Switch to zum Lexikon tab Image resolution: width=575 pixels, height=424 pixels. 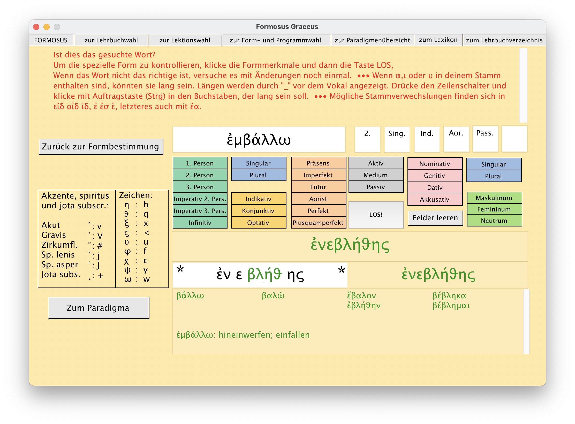click(438, 40)
